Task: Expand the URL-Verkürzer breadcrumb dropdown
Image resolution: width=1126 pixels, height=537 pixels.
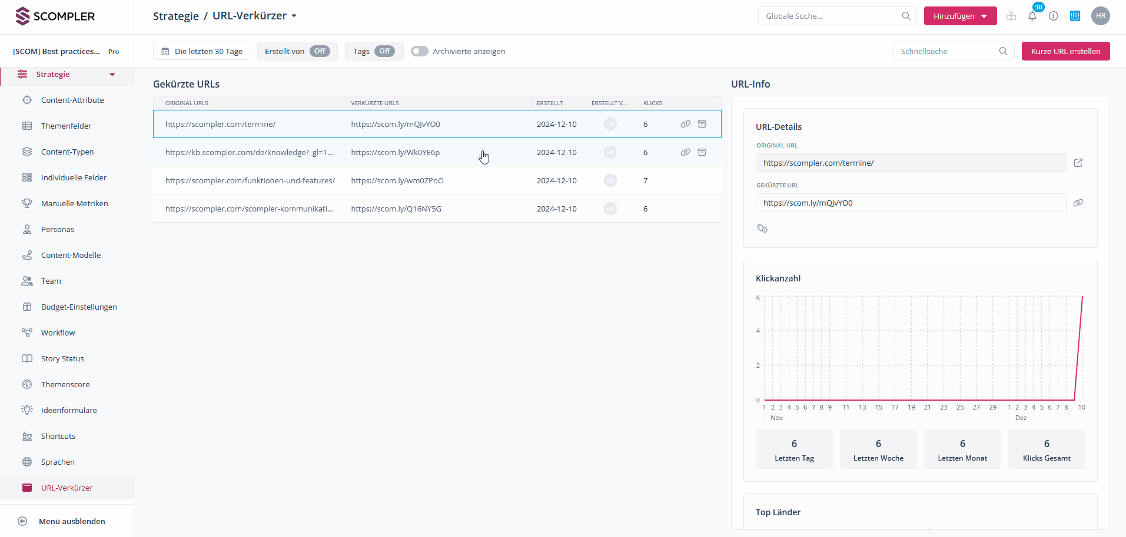Action: point(294,16)
